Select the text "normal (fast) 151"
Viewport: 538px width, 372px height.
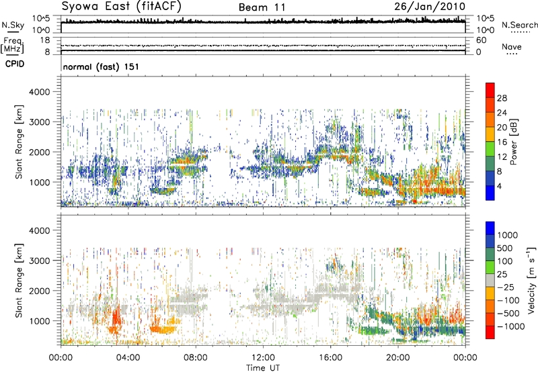pyautogui.click(x=101, y=66)
